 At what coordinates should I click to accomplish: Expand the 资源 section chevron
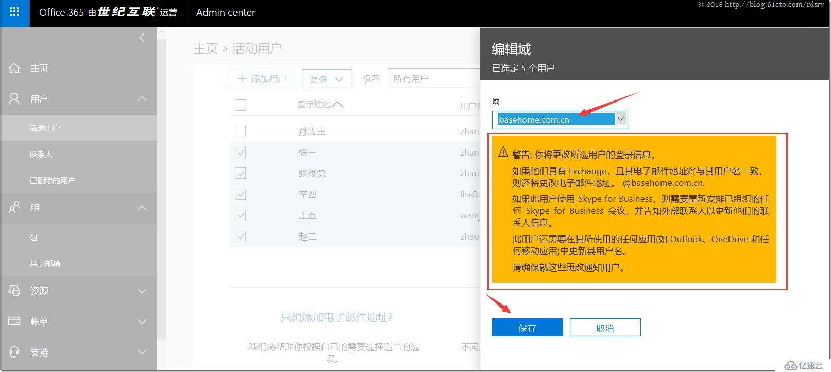tap(142, 291)
